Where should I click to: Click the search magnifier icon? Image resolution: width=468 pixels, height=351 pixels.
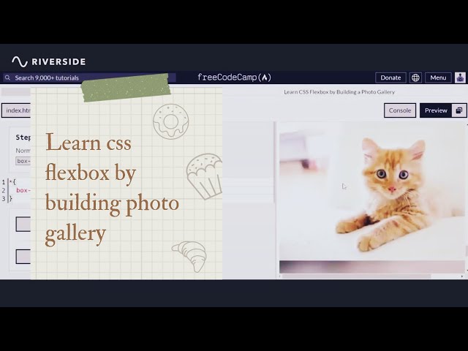pos(8,78)
